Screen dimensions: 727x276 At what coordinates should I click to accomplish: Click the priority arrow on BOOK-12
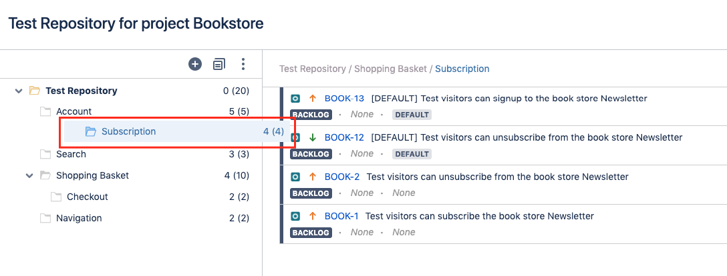coord(313,137)
